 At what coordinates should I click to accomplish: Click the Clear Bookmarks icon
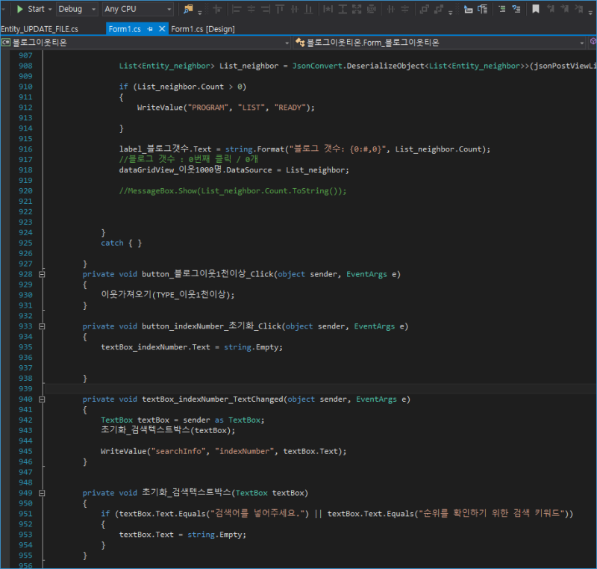[579, 9]
